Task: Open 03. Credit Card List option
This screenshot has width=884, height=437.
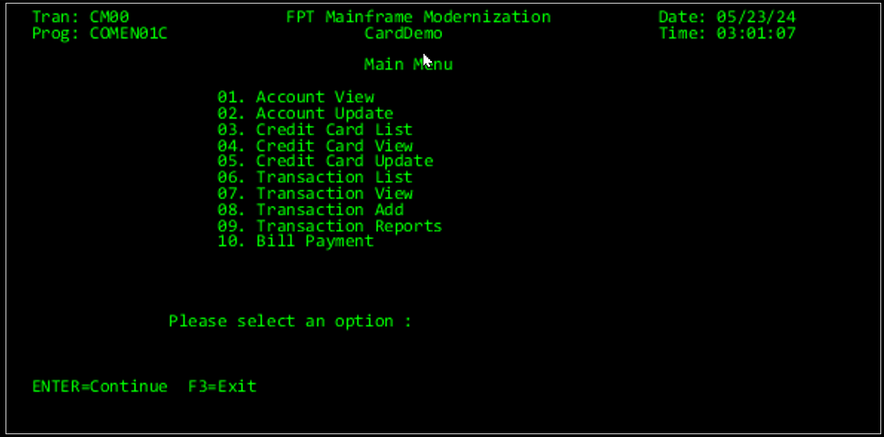Action: (315, 130)
